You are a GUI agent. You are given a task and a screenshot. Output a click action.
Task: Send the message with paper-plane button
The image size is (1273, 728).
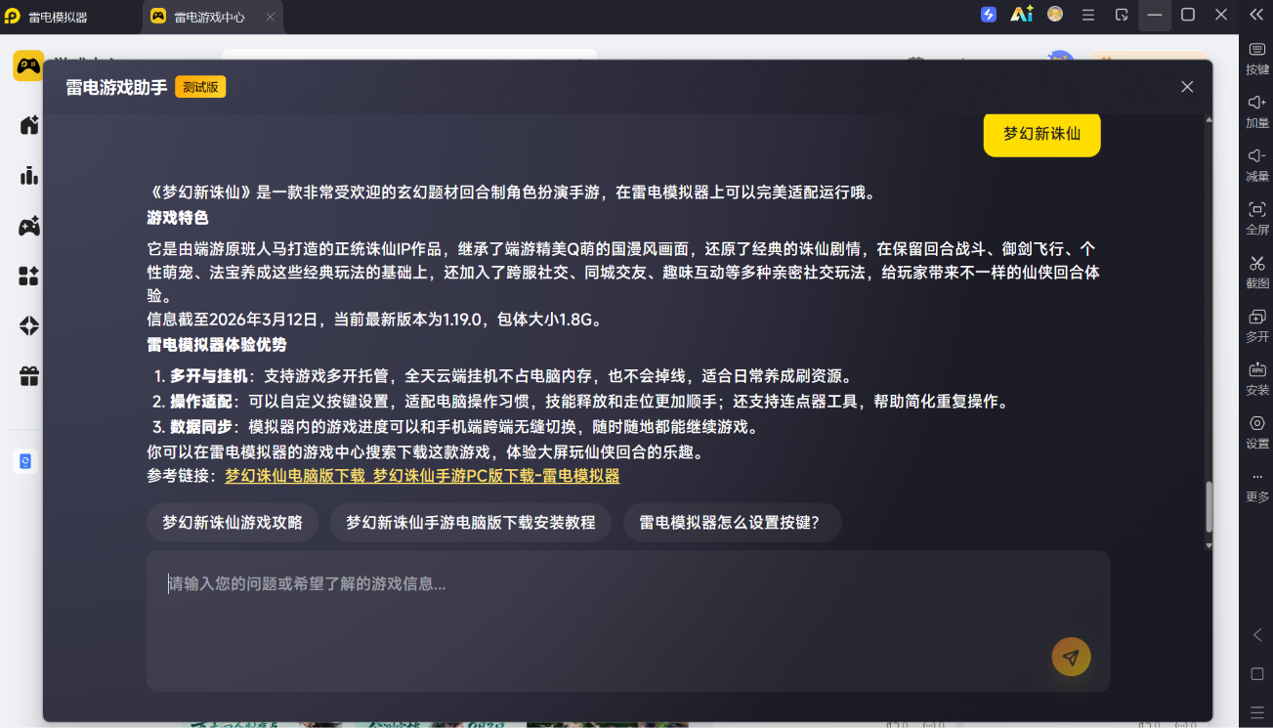1071,658
